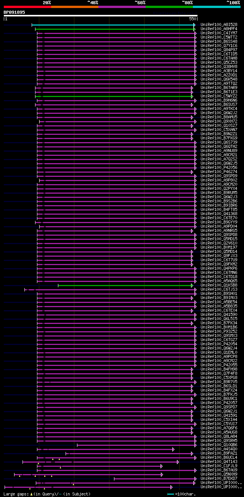This screenshot has width=244, height=497.
Task: Open the UniRef100_C5WTT2 entry
Action: 219,37
